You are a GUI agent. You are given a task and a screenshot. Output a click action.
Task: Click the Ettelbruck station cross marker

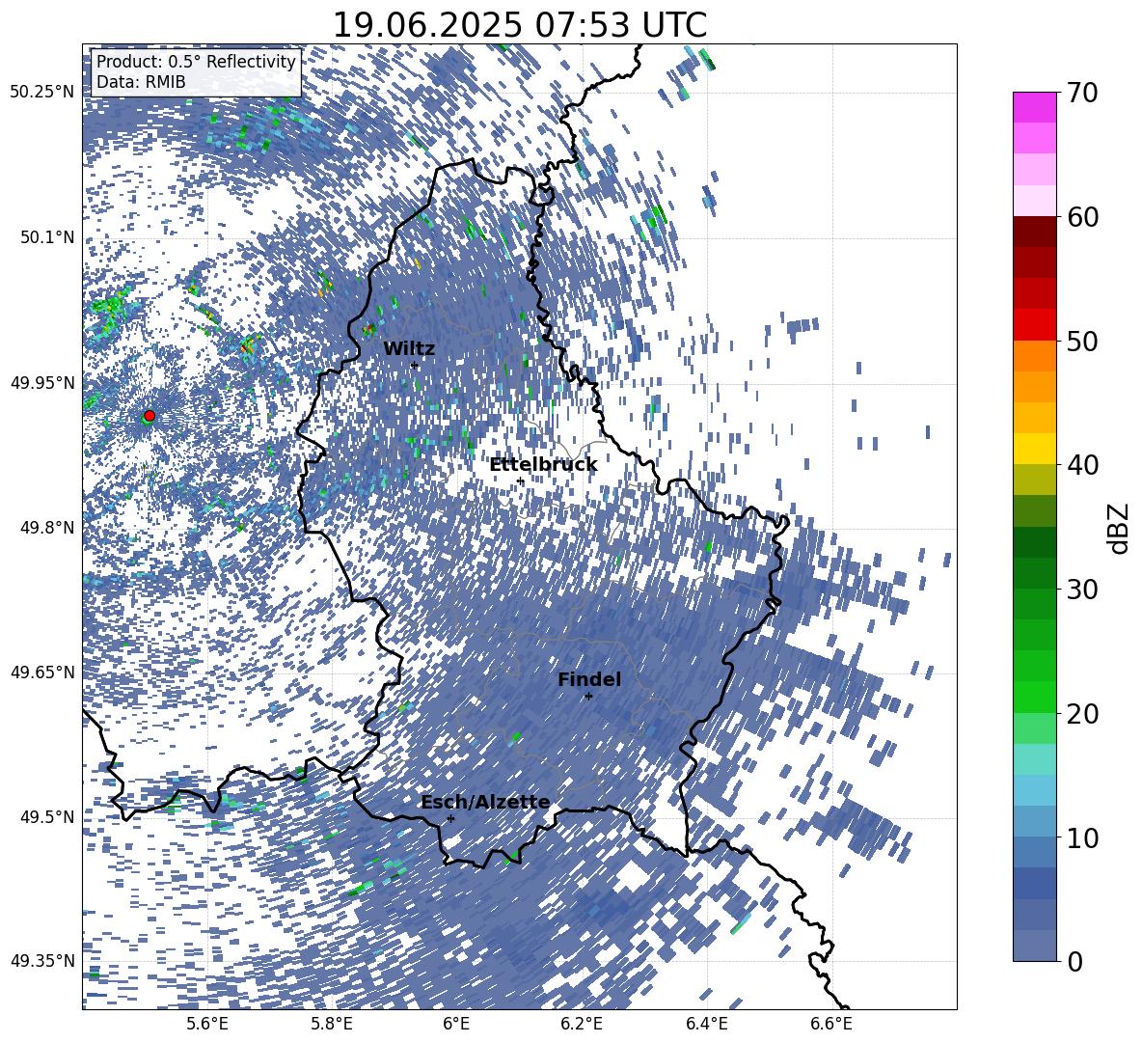coord(520,481)
